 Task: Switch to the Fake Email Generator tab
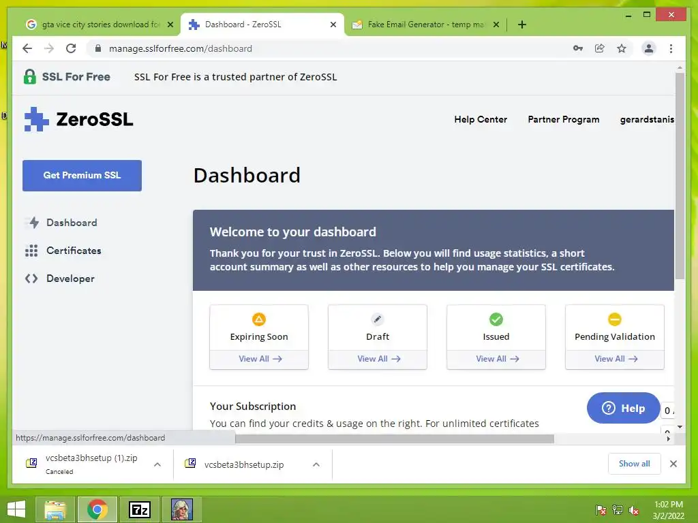tap(425, 25)
